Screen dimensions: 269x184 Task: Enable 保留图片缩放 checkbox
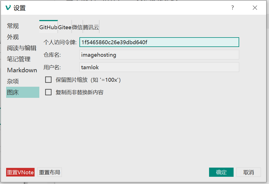[48, 80]
